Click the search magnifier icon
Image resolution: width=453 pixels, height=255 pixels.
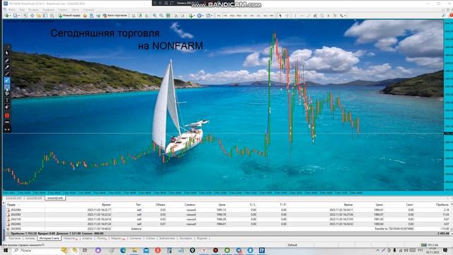coord(444,16)
